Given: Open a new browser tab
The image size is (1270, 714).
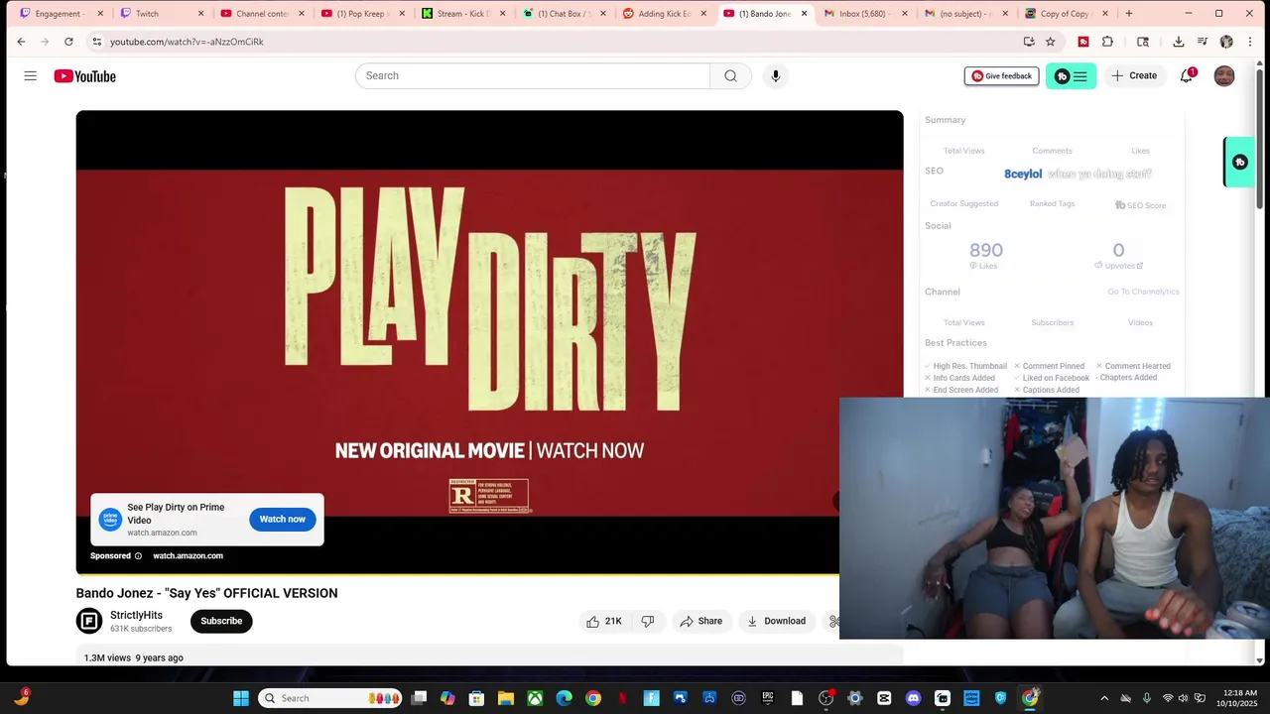Looking at the screenshot, I should pos(1129,14).
